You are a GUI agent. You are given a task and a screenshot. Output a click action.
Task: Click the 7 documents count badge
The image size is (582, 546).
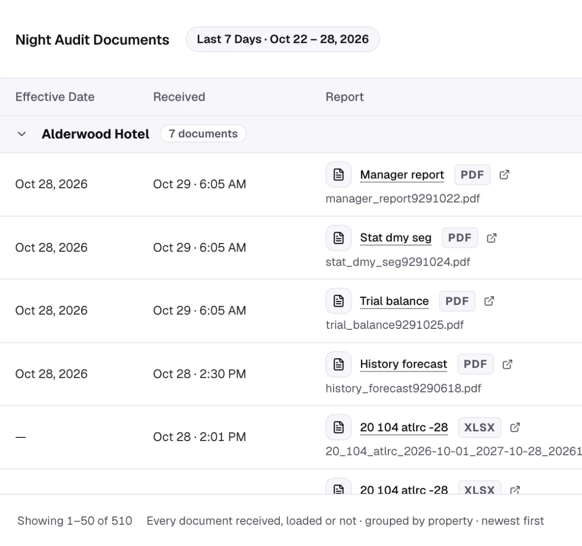click(x=203, y=133)
